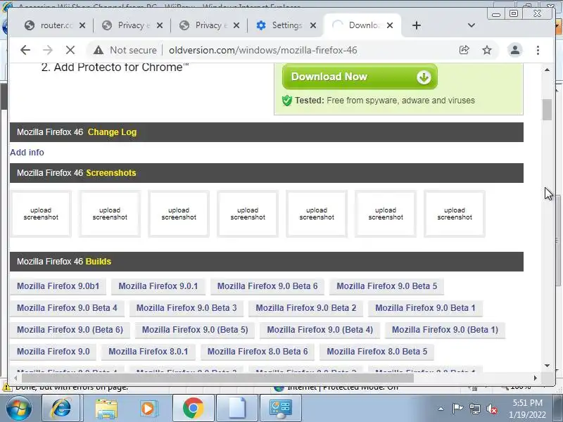Image resolution: width=563 pixels, height=422 pixels.
Task: Click the vertical scrollbar thumb
Action: 548,110
